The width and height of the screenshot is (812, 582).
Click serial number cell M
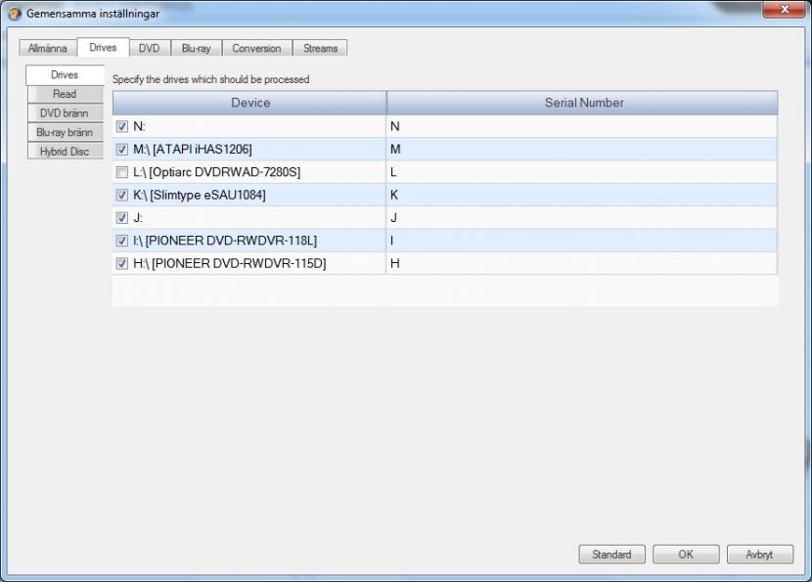582,149
